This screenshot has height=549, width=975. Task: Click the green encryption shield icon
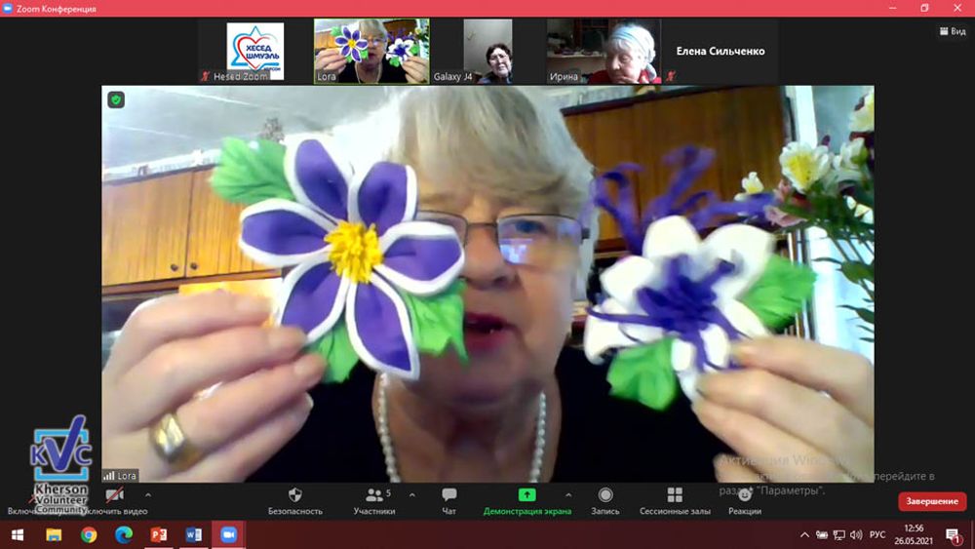pos(116,99)
